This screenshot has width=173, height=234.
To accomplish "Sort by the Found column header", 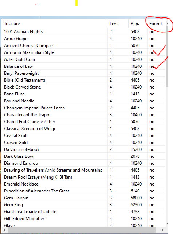I will pyautogui.click(x=156, y=24).
